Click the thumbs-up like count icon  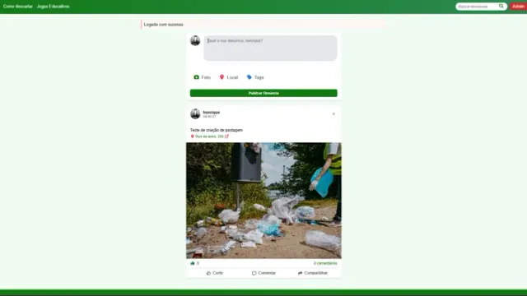193,263
